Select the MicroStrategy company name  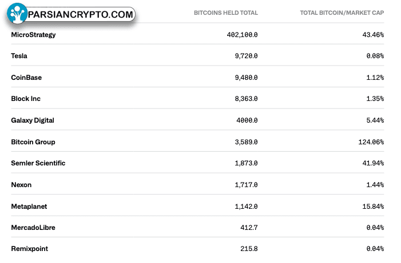[33, 35]
